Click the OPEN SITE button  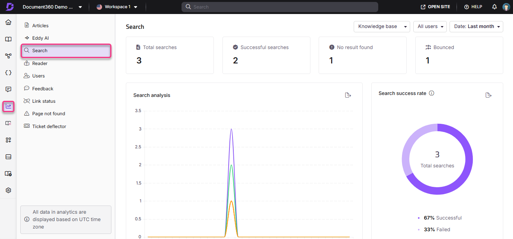pos(435,7)
